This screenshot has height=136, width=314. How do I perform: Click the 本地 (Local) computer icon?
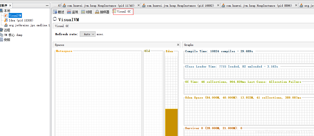point(1,11)
